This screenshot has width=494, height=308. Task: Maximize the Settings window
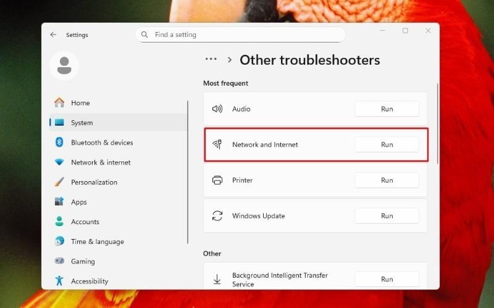click(x=405, y=30)
